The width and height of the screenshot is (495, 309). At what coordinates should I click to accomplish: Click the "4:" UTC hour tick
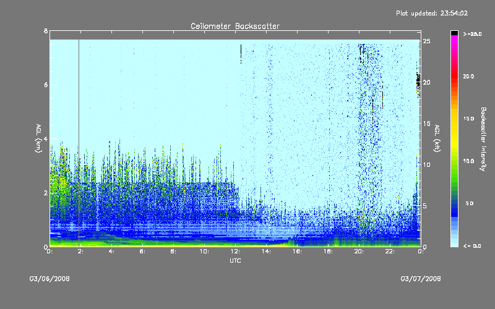[111, 252]
